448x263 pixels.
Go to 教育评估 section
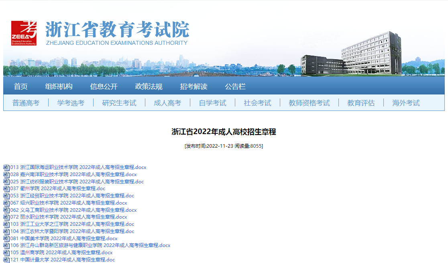pyautogui.click(x=361, y=103)
